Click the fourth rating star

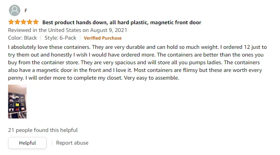(x=30, y=22)
